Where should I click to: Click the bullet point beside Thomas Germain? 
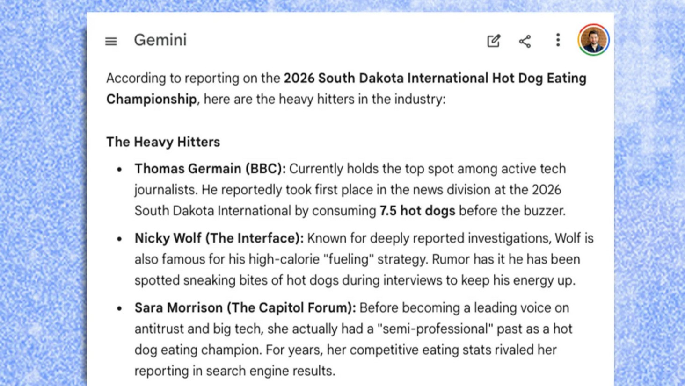click(120, 169)
